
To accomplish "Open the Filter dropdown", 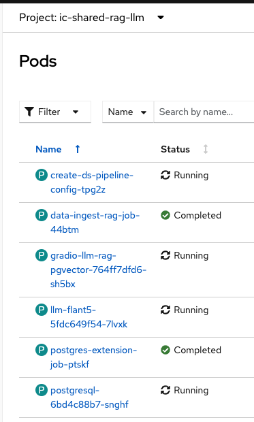I will coord(55,112).
